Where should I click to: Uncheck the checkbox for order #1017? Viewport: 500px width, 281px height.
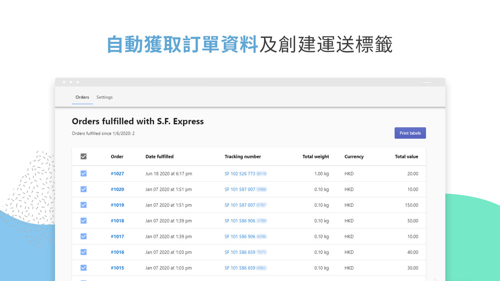click(84, 237)
